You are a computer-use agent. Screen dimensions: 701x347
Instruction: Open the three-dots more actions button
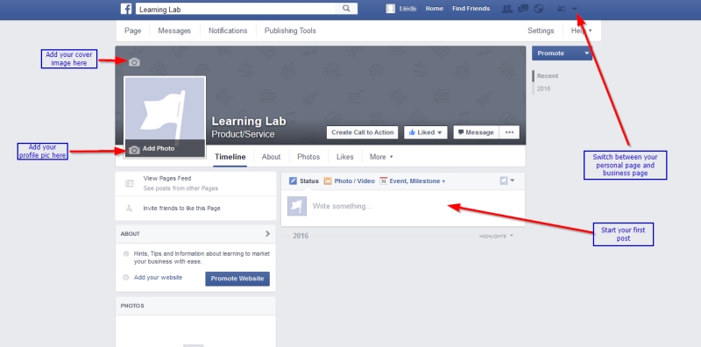(x=509, y=132)
